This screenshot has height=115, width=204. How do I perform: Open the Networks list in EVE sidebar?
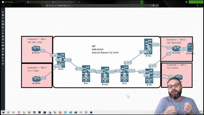(3, 18)
